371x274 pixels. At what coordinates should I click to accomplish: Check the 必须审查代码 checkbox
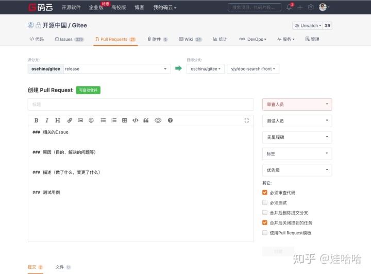[265, 193]
